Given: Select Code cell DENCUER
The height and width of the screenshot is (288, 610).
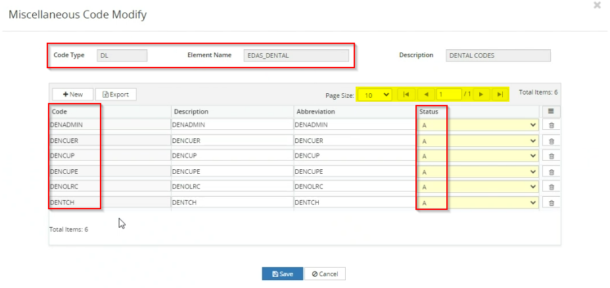Looking at the screenshot, I should coord(110,141).
